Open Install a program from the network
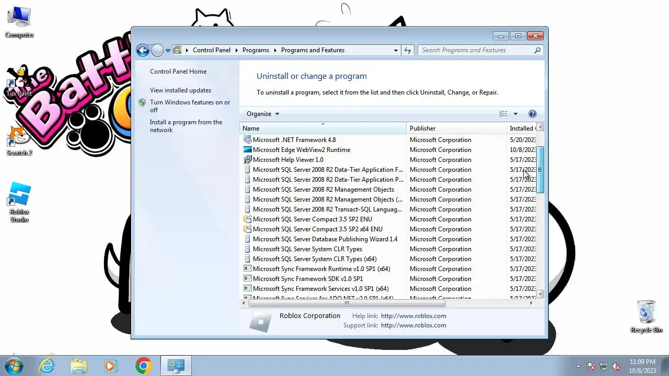 186,126
